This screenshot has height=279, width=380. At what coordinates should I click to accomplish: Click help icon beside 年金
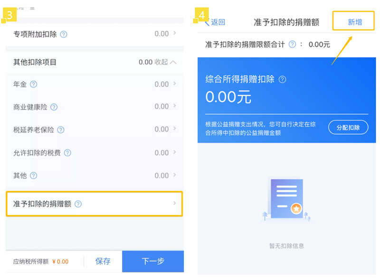tap(33, 84)
